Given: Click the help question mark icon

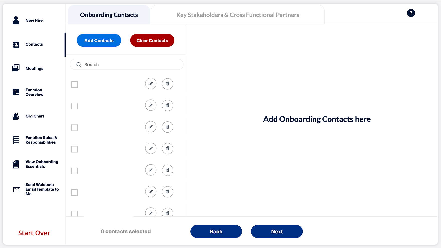Looking at the screenshot, I should pyautogui.click(x=411, y=13).
